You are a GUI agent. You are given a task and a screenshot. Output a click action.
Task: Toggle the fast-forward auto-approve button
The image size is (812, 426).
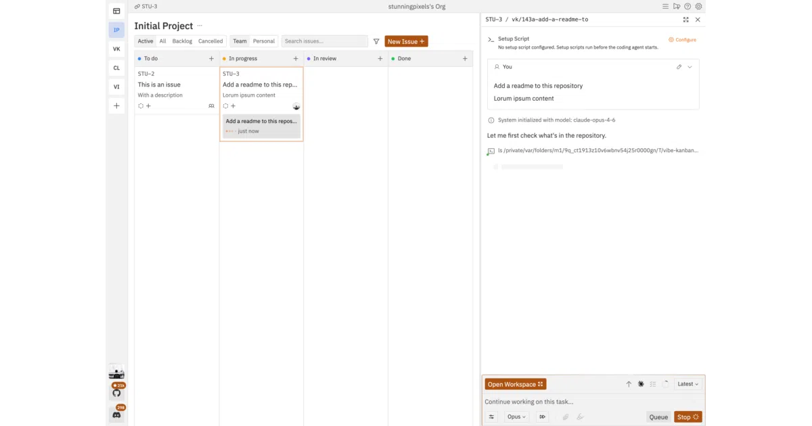coord(542,417)
